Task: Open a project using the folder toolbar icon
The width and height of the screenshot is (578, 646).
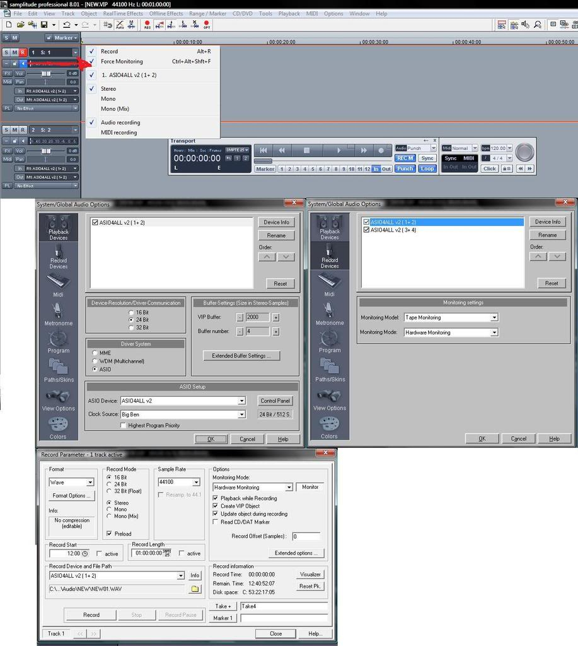Action: pyautogui.click(x=20, y=25)
